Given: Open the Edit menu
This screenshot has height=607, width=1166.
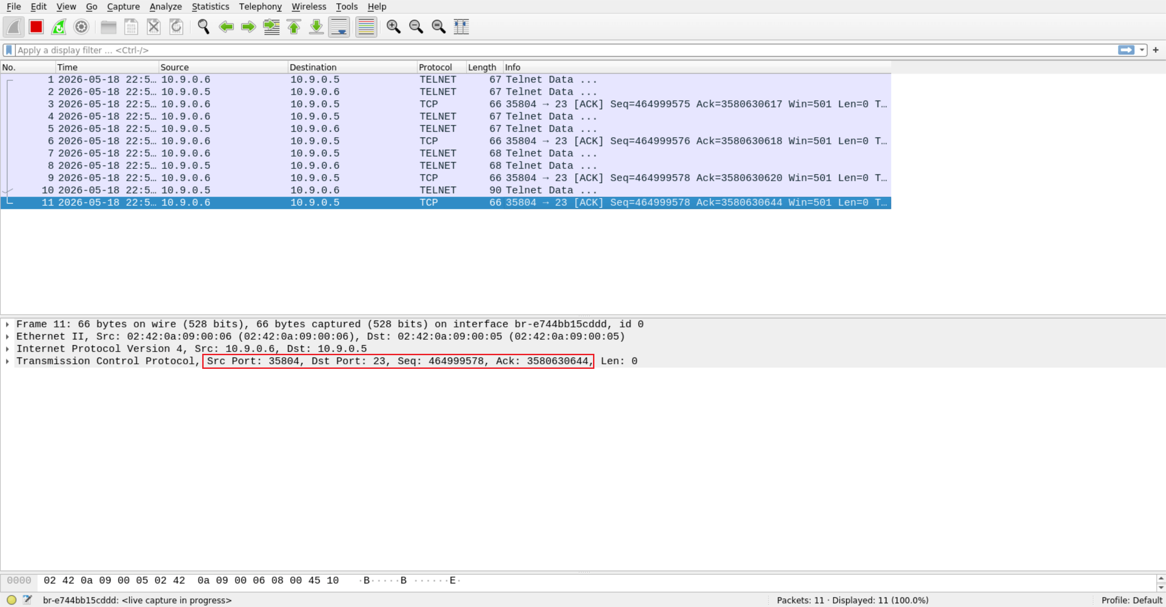Looking at the screenshot, I should [x=39, y=6].
